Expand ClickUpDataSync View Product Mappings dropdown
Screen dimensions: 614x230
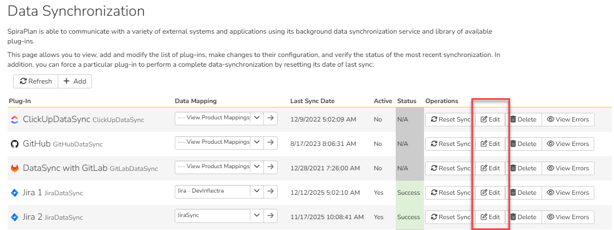click(257, 118)
